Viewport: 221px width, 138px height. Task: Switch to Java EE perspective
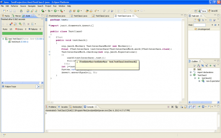coord(213,11)
